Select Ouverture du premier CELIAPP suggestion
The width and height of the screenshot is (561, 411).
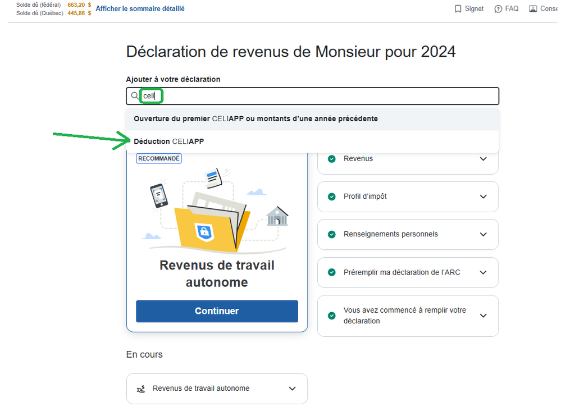pyautogui.click(x=256, y=119)
